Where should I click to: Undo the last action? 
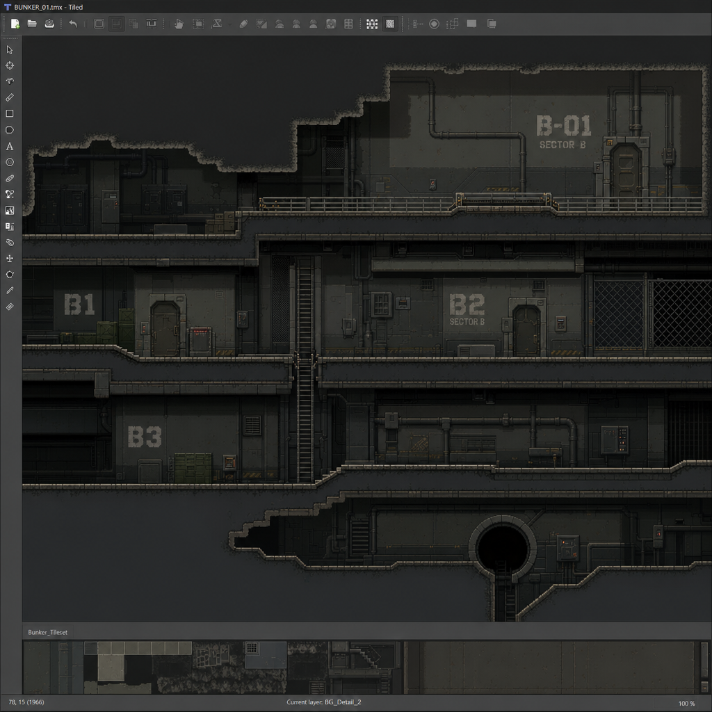[x=73, y=24]
